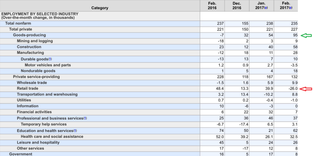
Task: Click the Construction Jan. 2017 value 40
Action: (x=271, y=47)
